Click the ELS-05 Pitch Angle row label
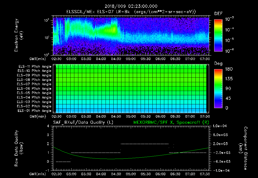Image resolution: width=258 pixels, height=178 pixels. point(34,93)
